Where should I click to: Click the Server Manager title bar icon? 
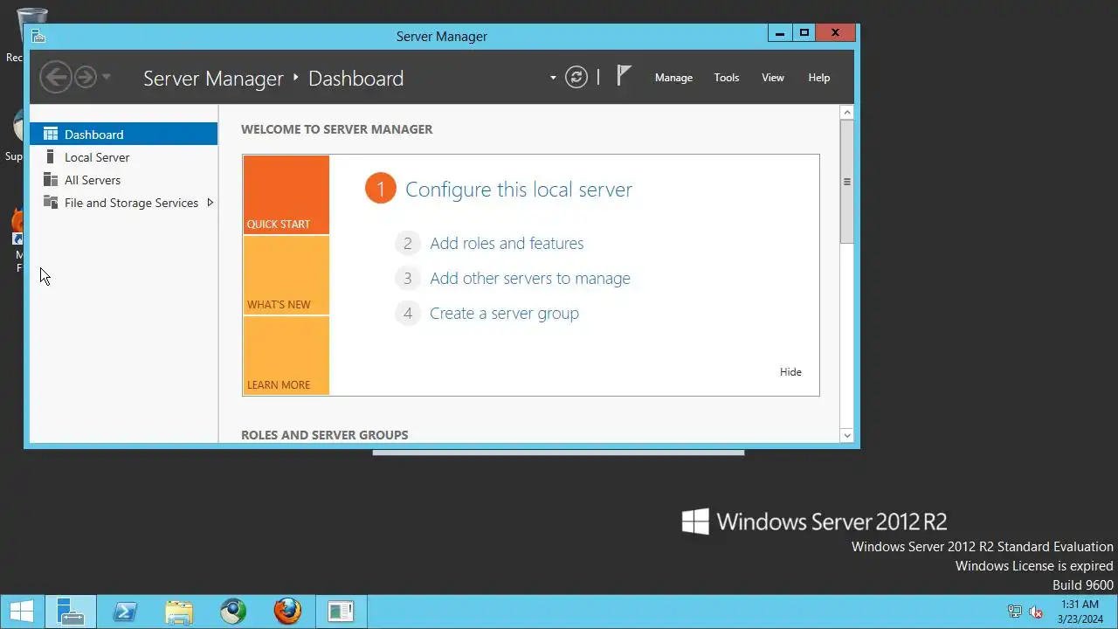[x=38, y=36]
